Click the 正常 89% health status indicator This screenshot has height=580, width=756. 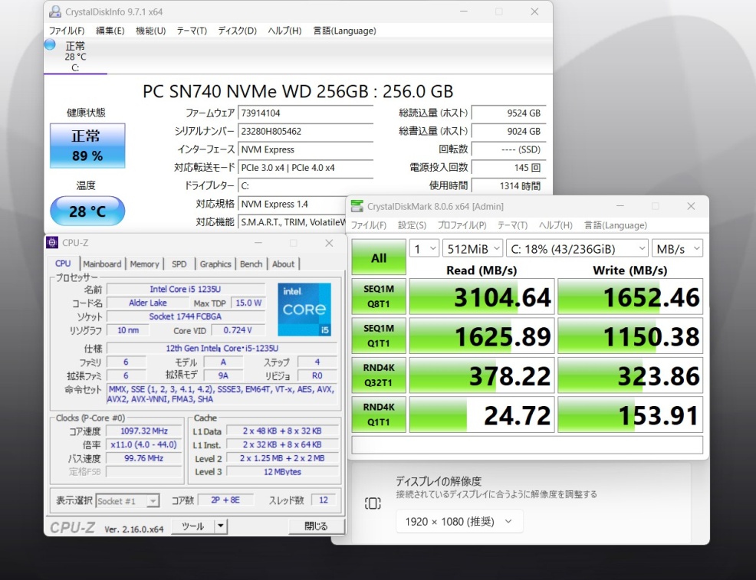87,144
